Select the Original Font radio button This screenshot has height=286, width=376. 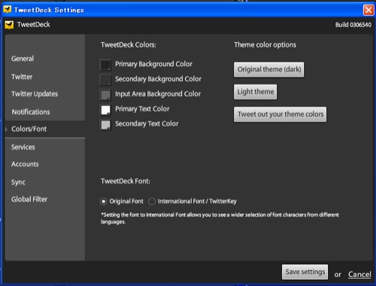(103, 202)
